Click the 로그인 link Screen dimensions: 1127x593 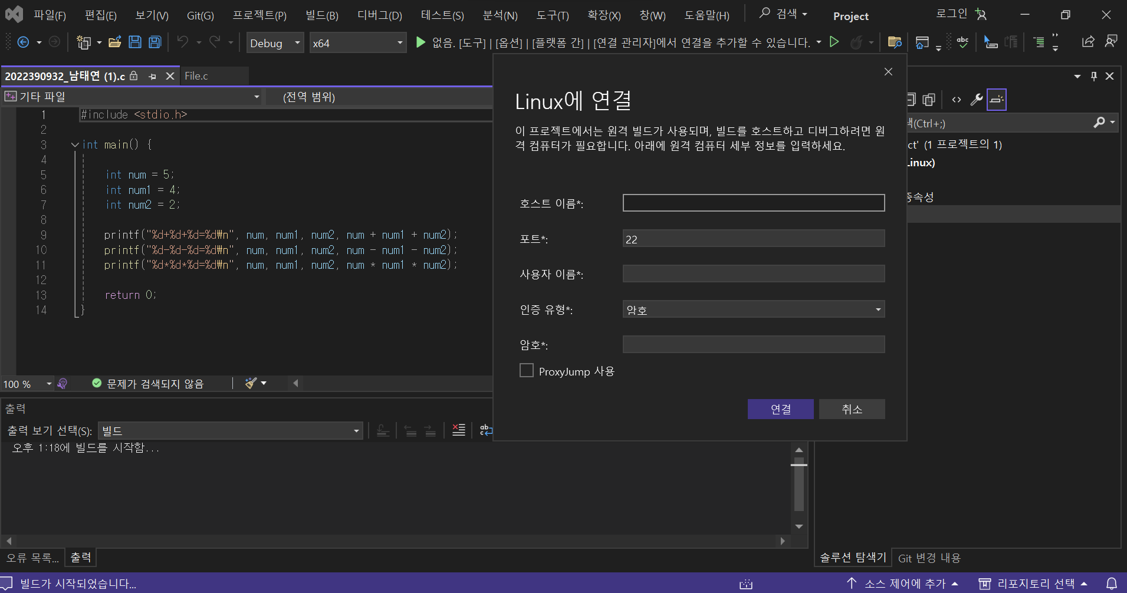951,14
